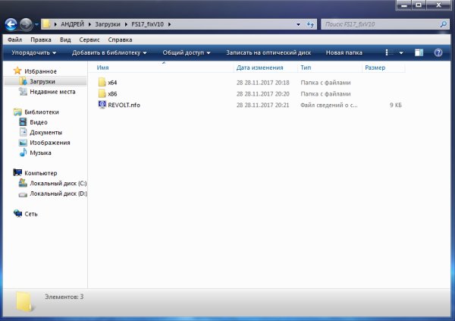
Task: Expand Добавить в библиотеку dropdown
Action: [x=109, y=53]
